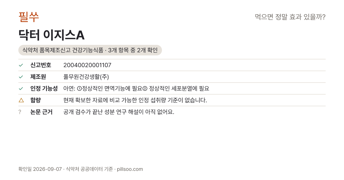
Task: Click the 필쑤 brand logo
Action: 29,17
